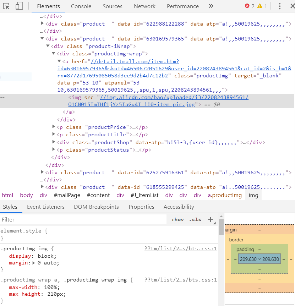Image resolution: width=295 pixels, height=306 pixels.
Task: Select the Inspect element cursor icon
Action: pos(6,6)
